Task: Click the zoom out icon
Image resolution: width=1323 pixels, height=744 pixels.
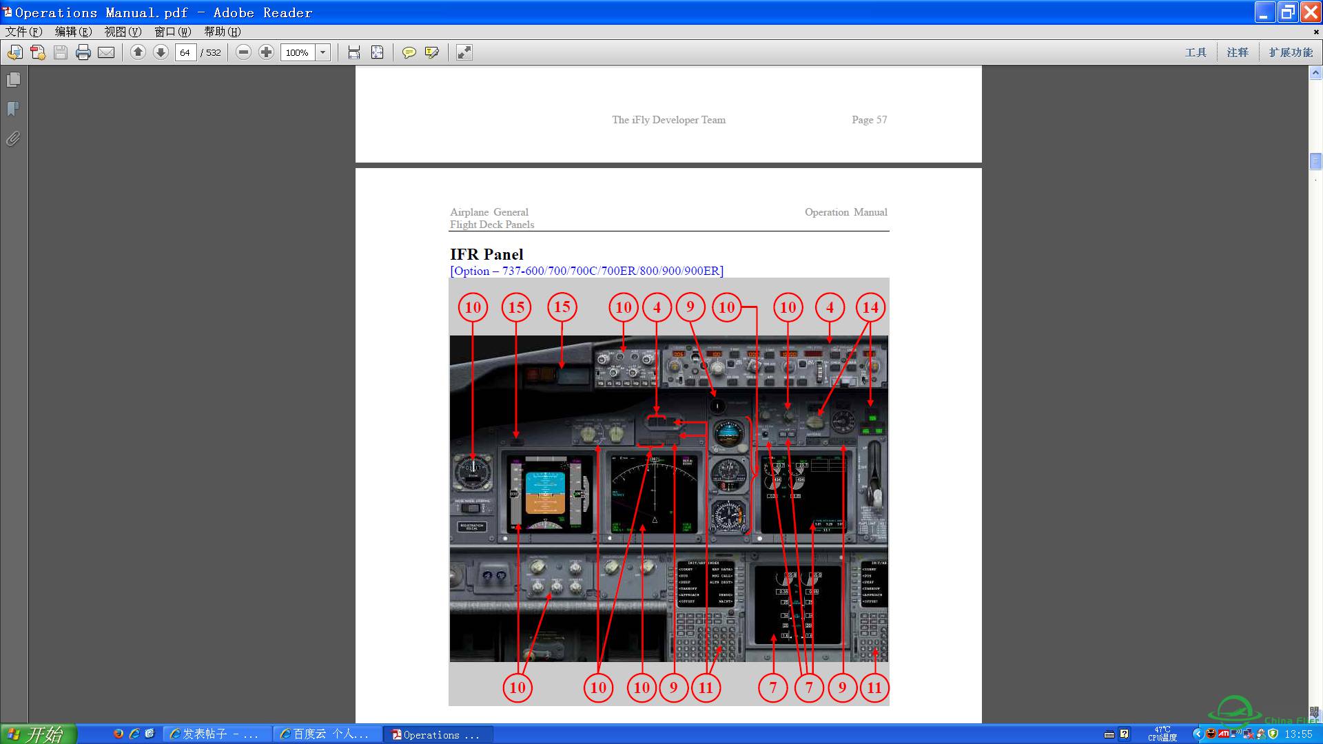Action: point(242,52)
